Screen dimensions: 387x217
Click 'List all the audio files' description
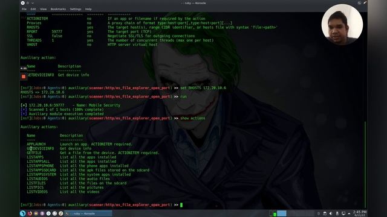(x=85, y=178)
